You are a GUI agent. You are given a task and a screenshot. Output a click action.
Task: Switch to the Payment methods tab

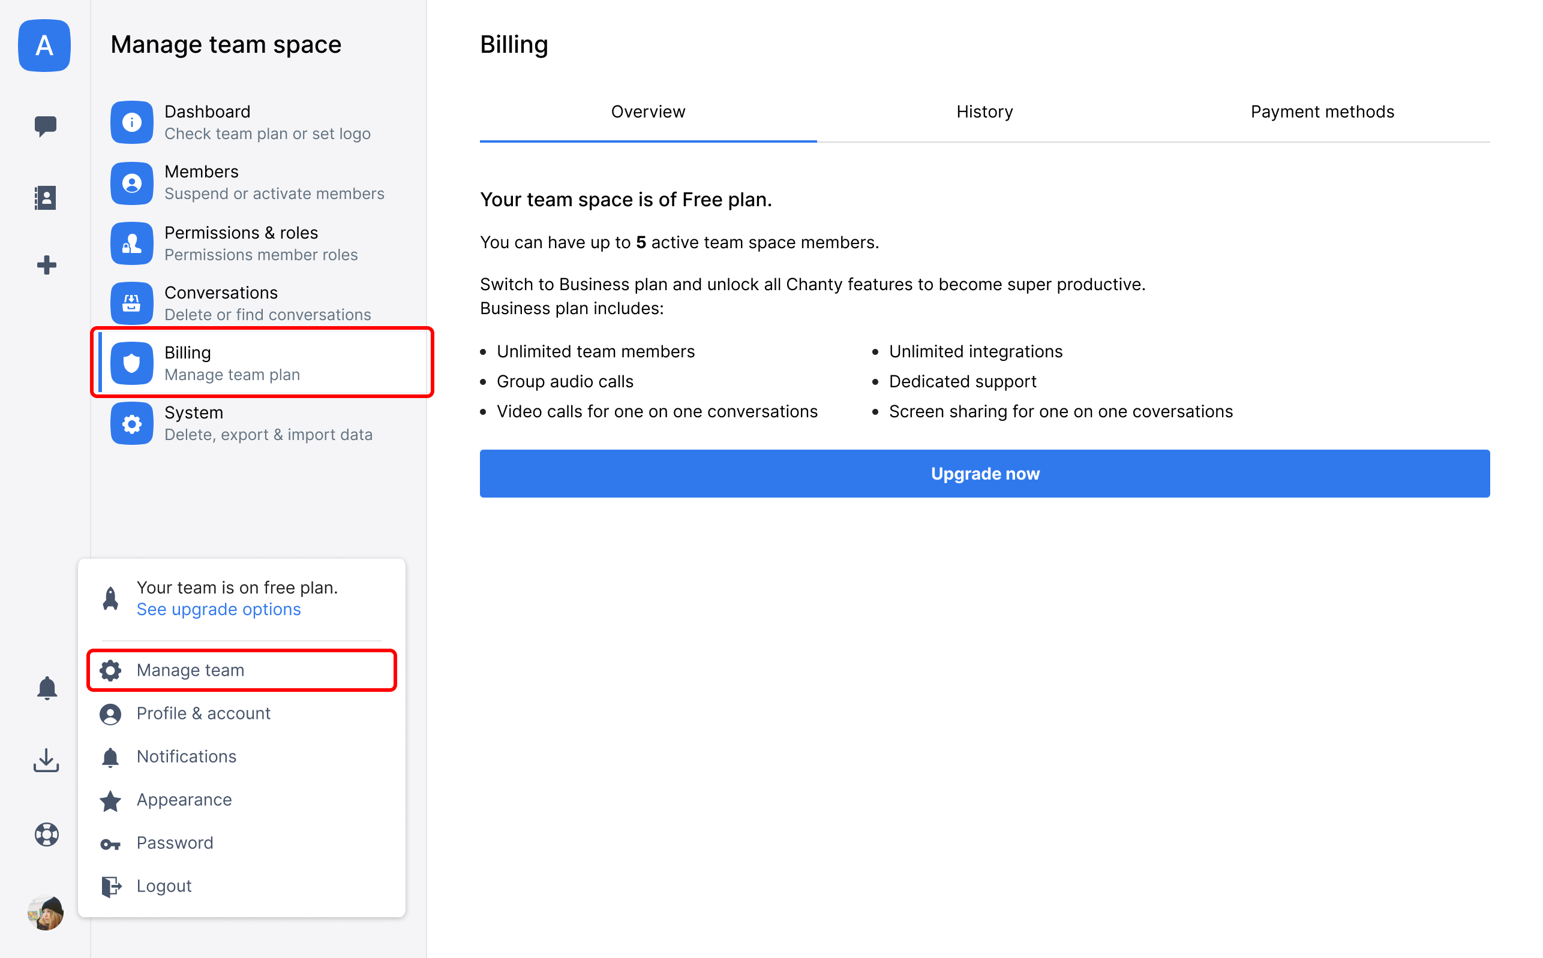click(x=1321, y=112)
